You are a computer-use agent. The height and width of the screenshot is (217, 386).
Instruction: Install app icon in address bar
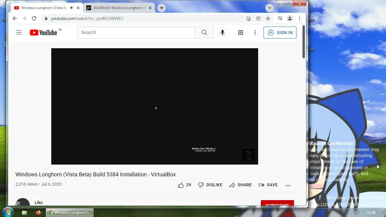coord(249,18)
